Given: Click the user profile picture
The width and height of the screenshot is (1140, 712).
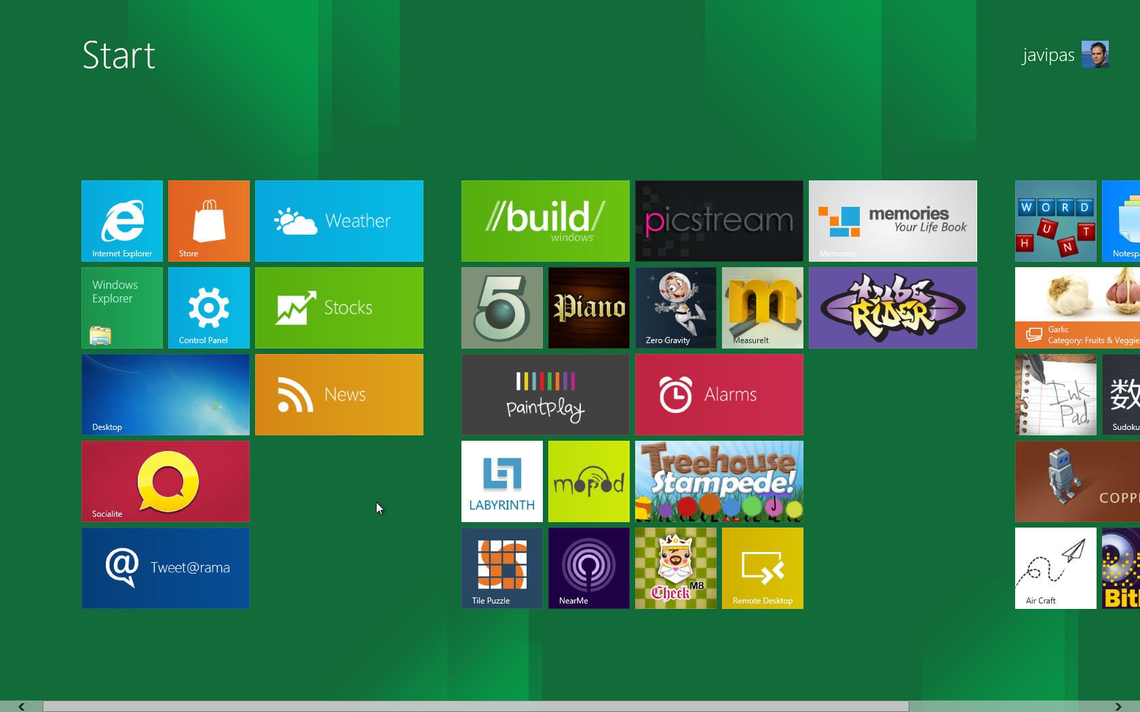Looking at the screenshot, I should 1095,54.
